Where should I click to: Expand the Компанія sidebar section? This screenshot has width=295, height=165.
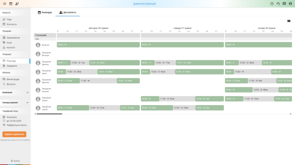pyautogui.click(x=15, y=93)
